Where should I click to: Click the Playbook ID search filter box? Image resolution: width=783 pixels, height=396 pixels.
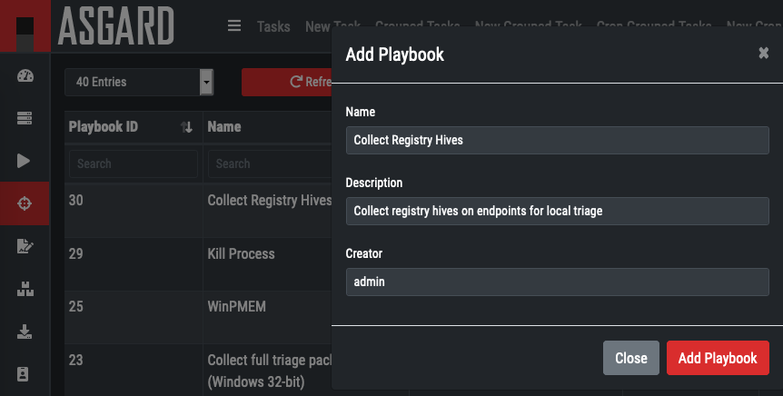coord(133,164)
